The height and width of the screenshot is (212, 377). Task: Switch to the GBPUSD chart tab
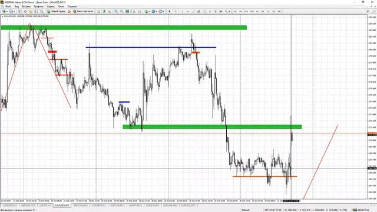(x=28, y=206)
